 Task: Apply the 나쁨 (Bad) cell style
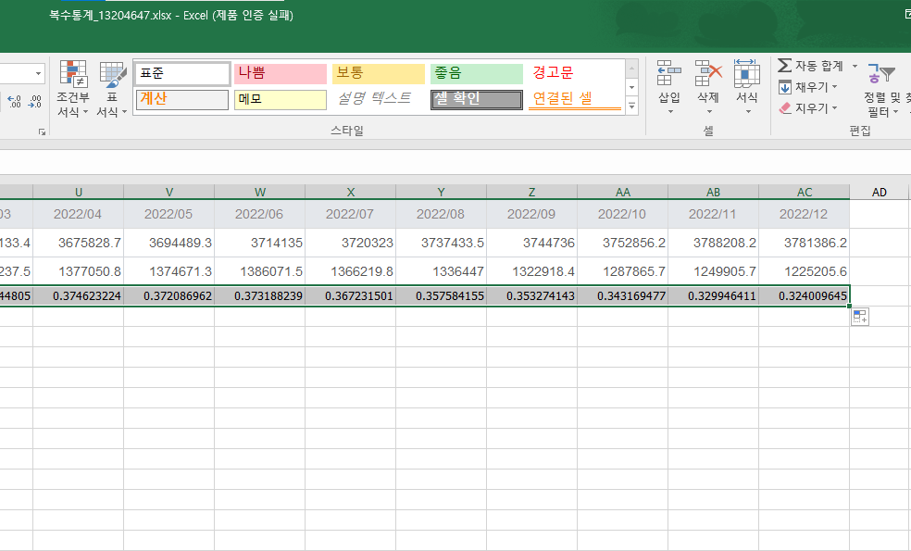pyautogui.click(x=281, y=74)
